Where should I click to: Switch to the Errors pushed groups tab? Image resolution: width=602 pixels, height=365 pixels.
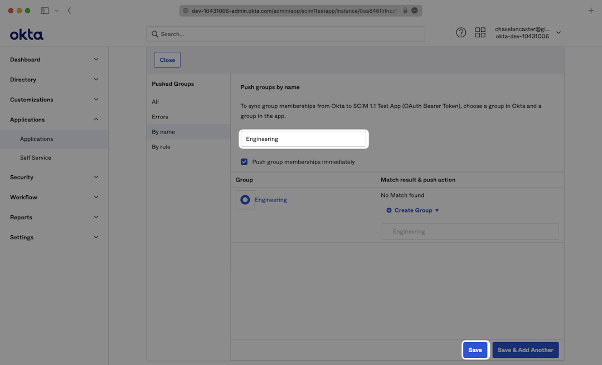[x=160, y=117]
